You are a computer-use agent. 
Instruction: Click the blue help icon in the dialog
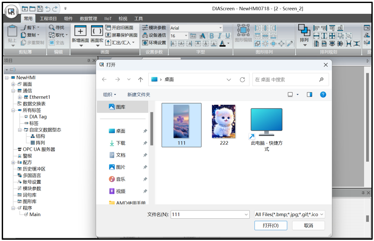click(323, 95)
